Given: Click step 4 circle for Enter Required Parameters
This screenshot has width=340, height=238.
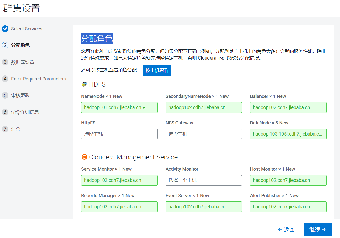Looking at the screenshot, I should [x=5, y=79].
